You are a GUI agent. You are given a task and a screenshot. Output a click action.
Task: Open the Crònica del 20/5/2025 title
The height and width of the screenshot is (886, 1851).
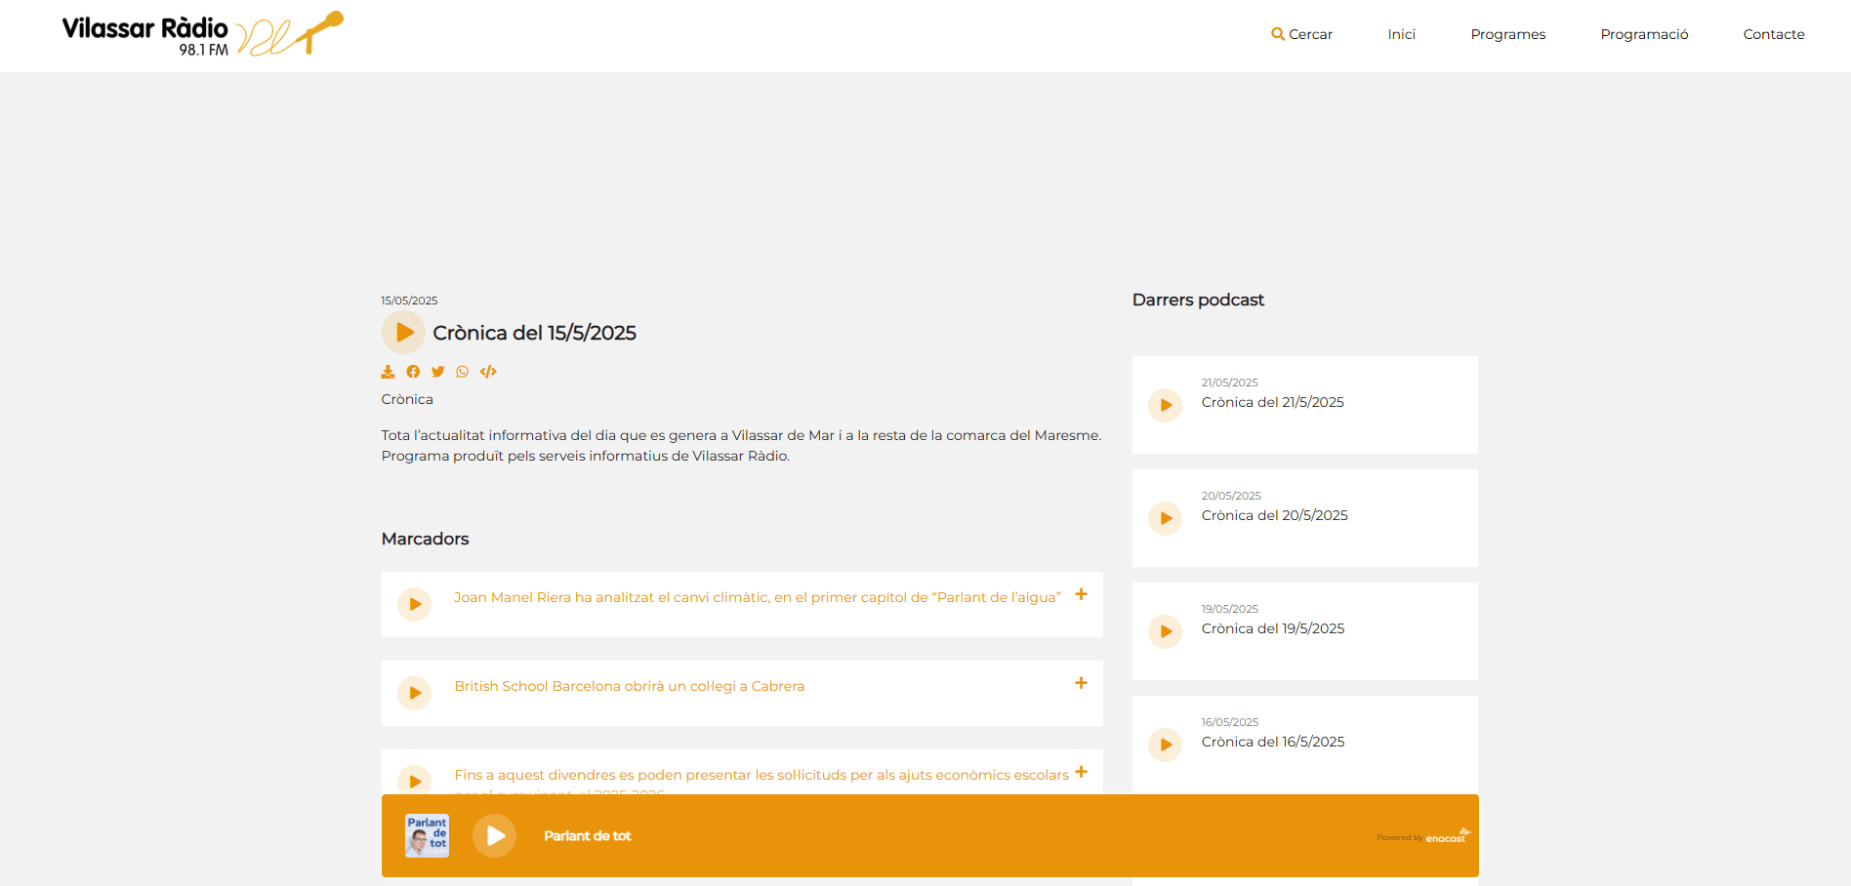pos(1274,515)
